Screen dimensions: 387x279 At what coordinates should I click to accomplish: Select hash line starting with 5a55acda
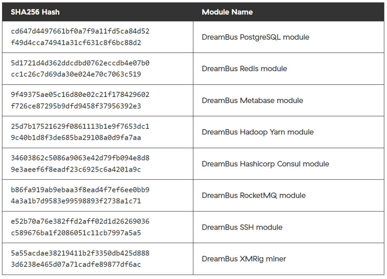pyautogui.click(x=80, y=253)
